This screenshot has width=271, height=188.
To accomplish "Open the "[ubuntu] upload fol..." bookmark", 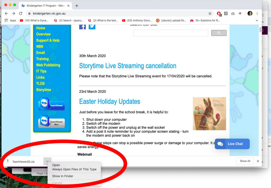I will coord(171,20).
